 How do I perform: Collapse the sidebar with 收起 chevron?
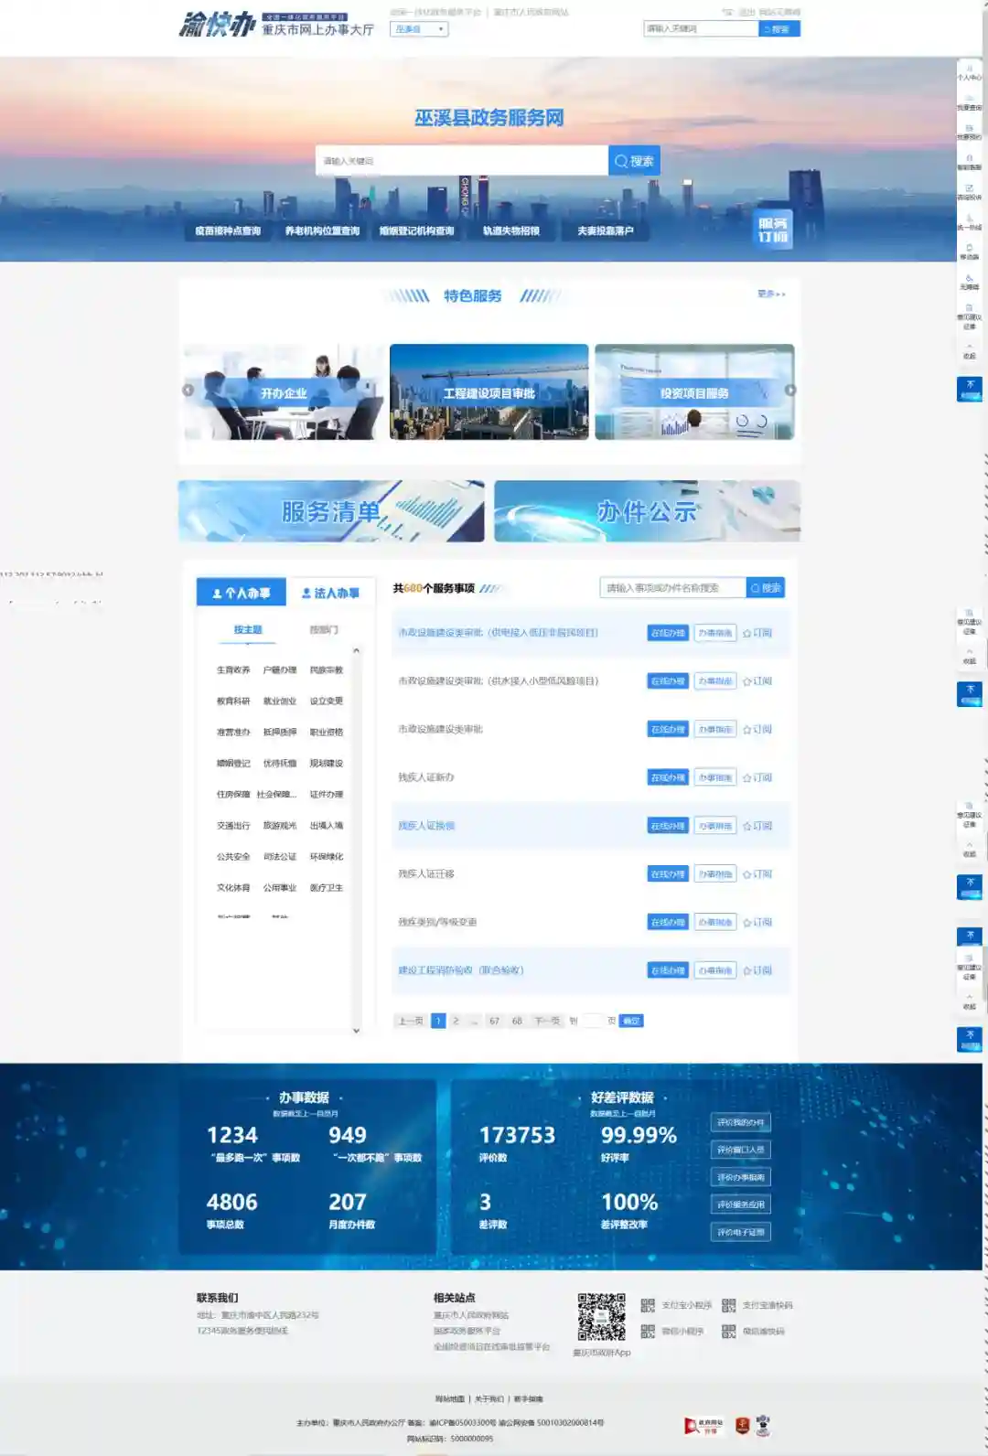tap(969, 351)
